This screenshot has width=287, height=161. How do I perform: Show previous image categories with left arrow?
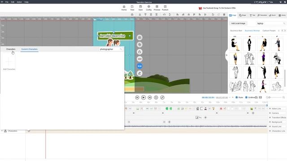pos(282,30)
